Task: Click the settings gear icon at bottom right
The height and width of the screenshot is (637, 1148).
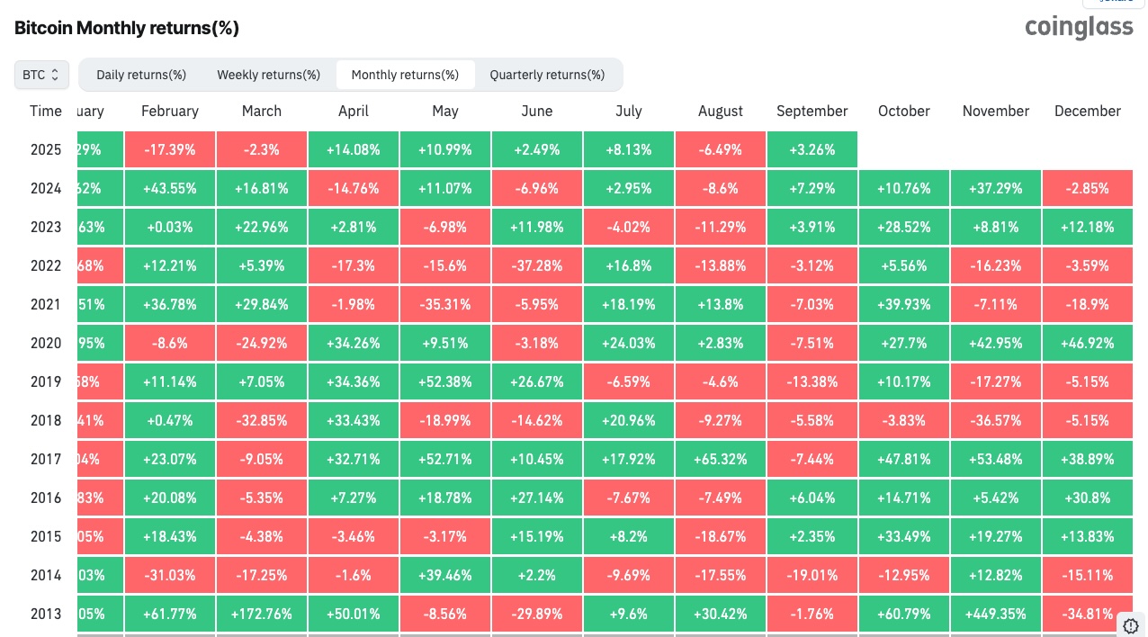Action: tap(1131, 625)
